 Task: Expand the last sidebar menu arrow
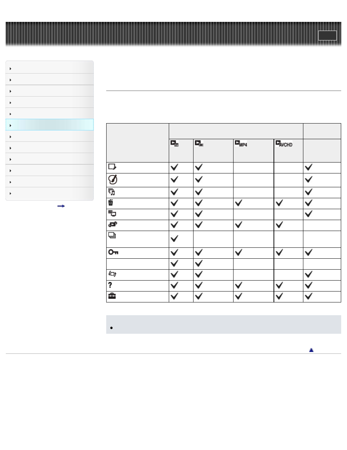click(x=11, y=193)
